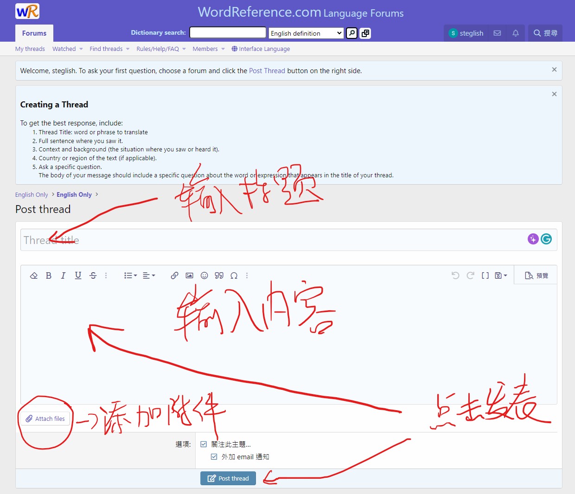Open My threads

coord(30,49)
